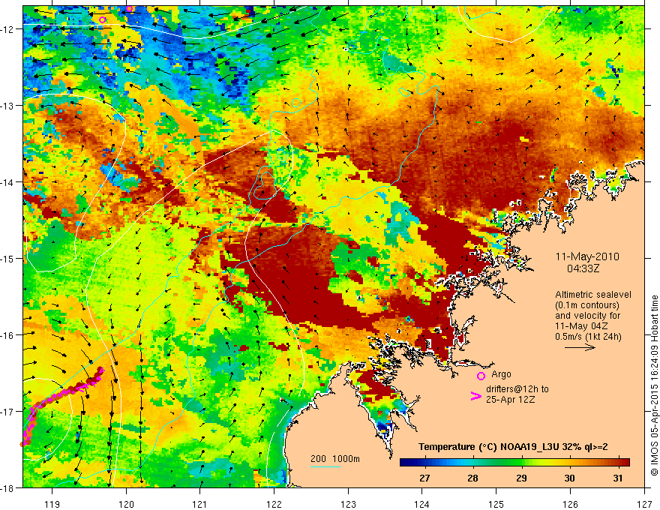Click the '200' depth contour label
660x510 pixels.
(318, 459)
